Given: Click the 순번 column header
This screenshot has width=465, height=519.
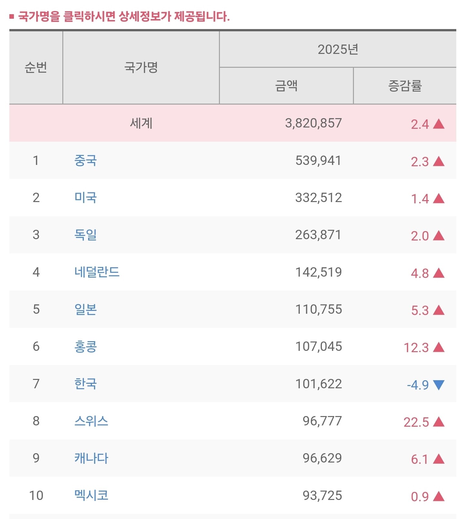Looking at the screenshot, I should pyautogui.click(x=36, y=67).
